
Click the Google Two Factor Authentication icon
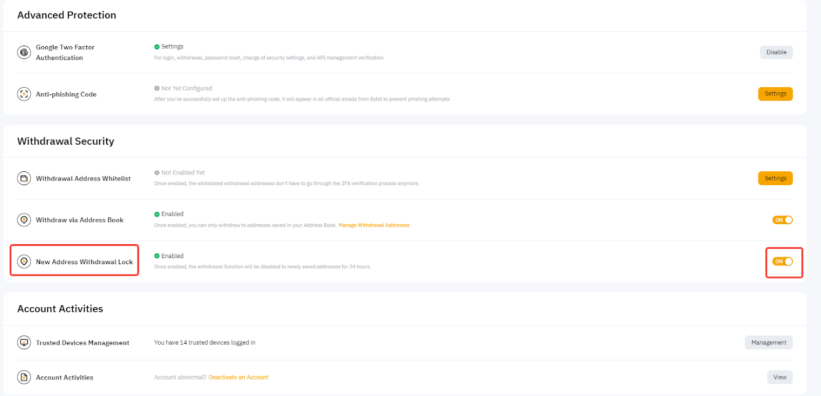click(24, 52)
